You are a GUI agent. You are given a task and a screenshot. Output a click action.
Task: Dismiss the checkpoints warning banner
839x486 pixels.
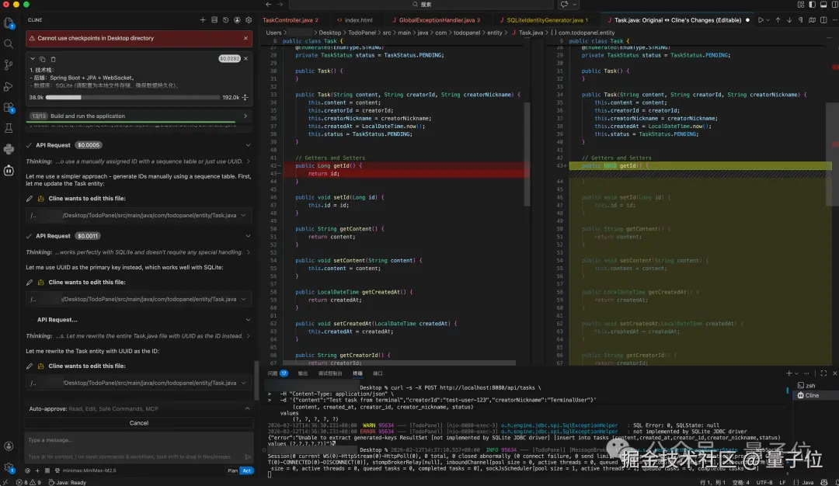pos(246,38)
